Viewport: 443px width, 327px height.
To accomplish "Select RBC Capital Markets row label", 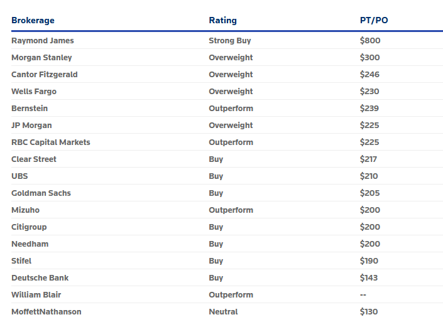I will 50,142.
